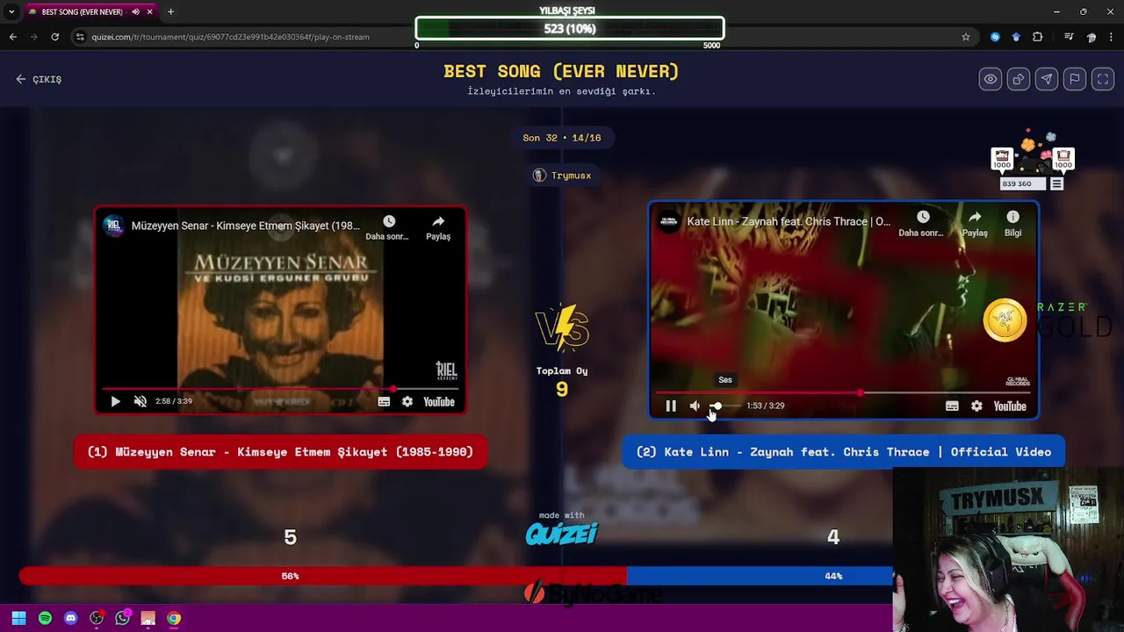Click the Shazam extension icon

995,37
